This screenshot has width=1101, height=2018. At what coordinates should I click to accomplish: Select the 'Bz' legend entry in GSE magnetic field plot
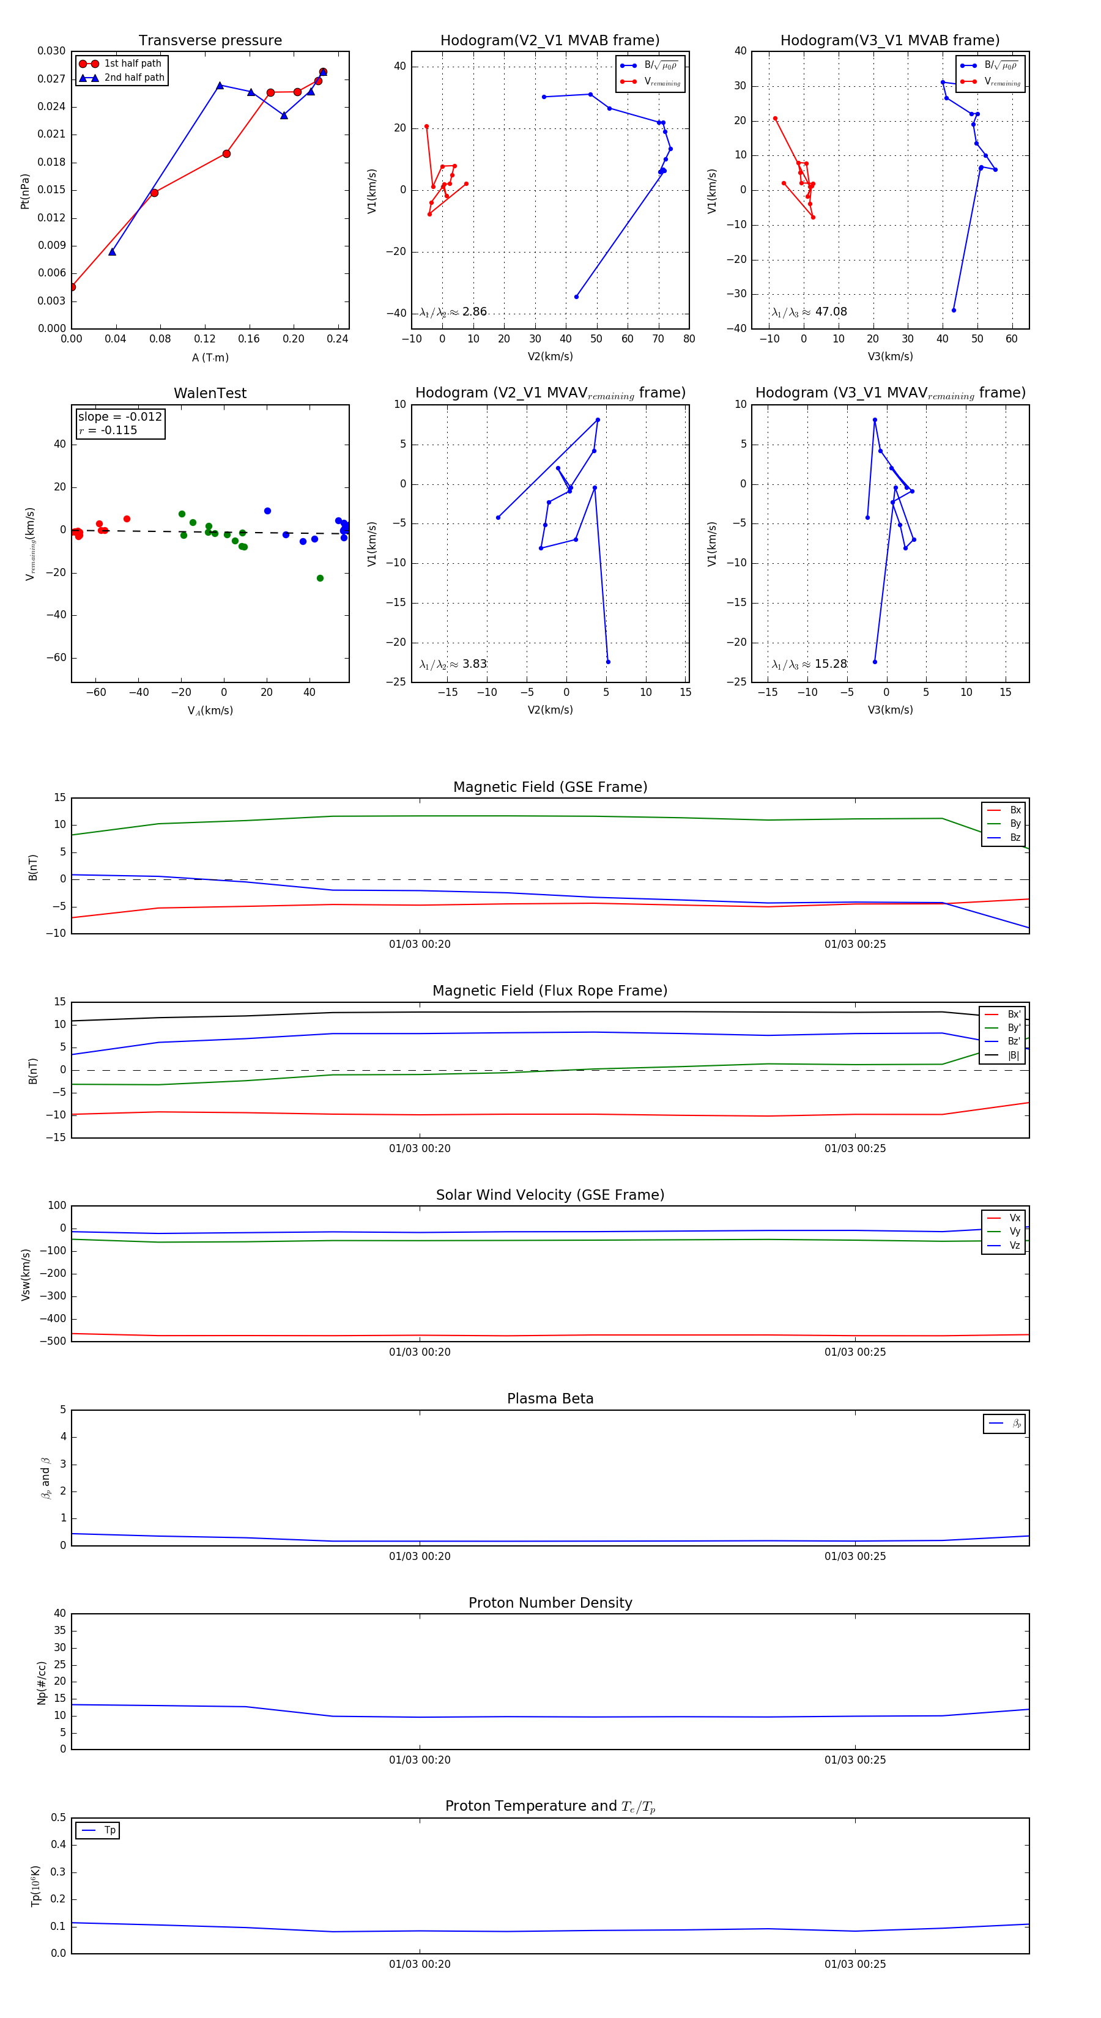click(x=1004, y=837)
